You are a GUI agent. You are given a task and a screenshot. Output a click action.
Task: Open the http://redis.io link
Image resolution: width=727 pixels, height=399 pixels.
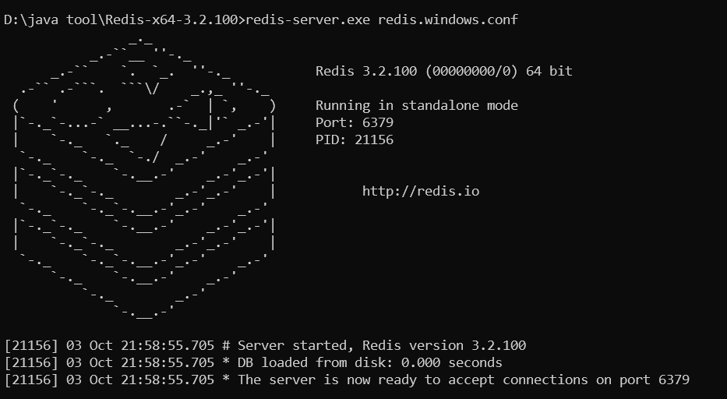tap(421, 191)
